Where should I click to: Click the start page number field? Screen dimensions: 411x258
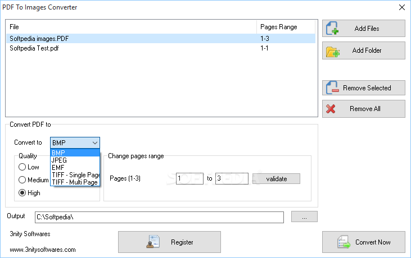point(189,178)
